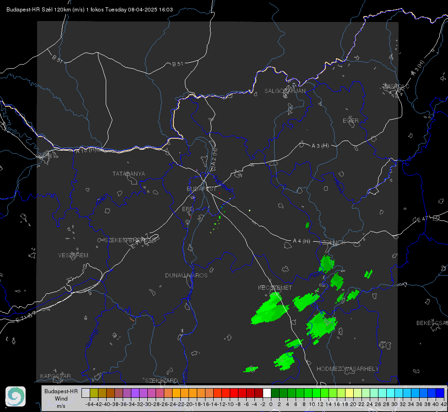Screen dimensions: 448x412
Task: Click the EGER city label
Action: tap(351, 121)
